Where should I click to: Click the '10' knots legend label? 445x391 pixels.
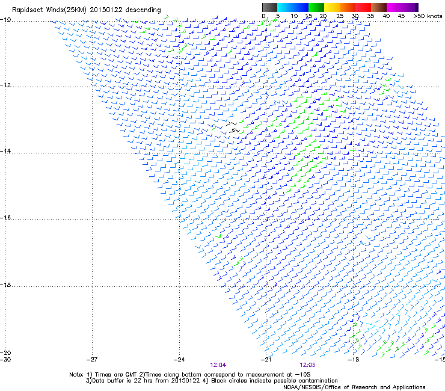click(294, 16)
